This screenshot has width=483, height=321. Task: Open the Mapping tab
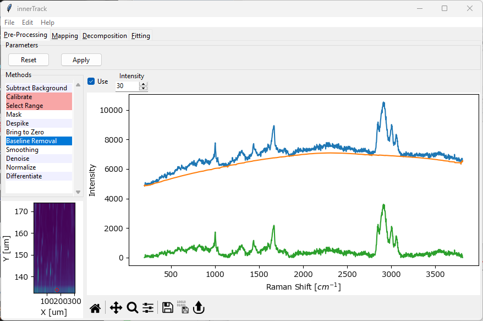pos(65,36)
